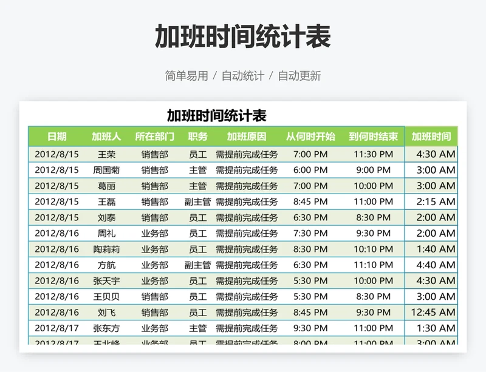Viewport: 486px width, 372px height.
Task: Click 副主管 in 王磊's row
Action: [x=198, y=201]
